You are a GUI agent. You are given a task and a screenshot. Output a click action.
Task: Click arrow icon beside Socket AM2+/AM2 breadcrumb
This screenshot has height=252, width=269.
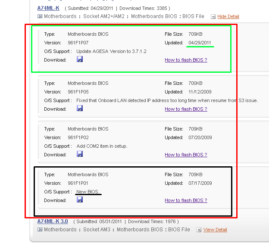(40, 16)
